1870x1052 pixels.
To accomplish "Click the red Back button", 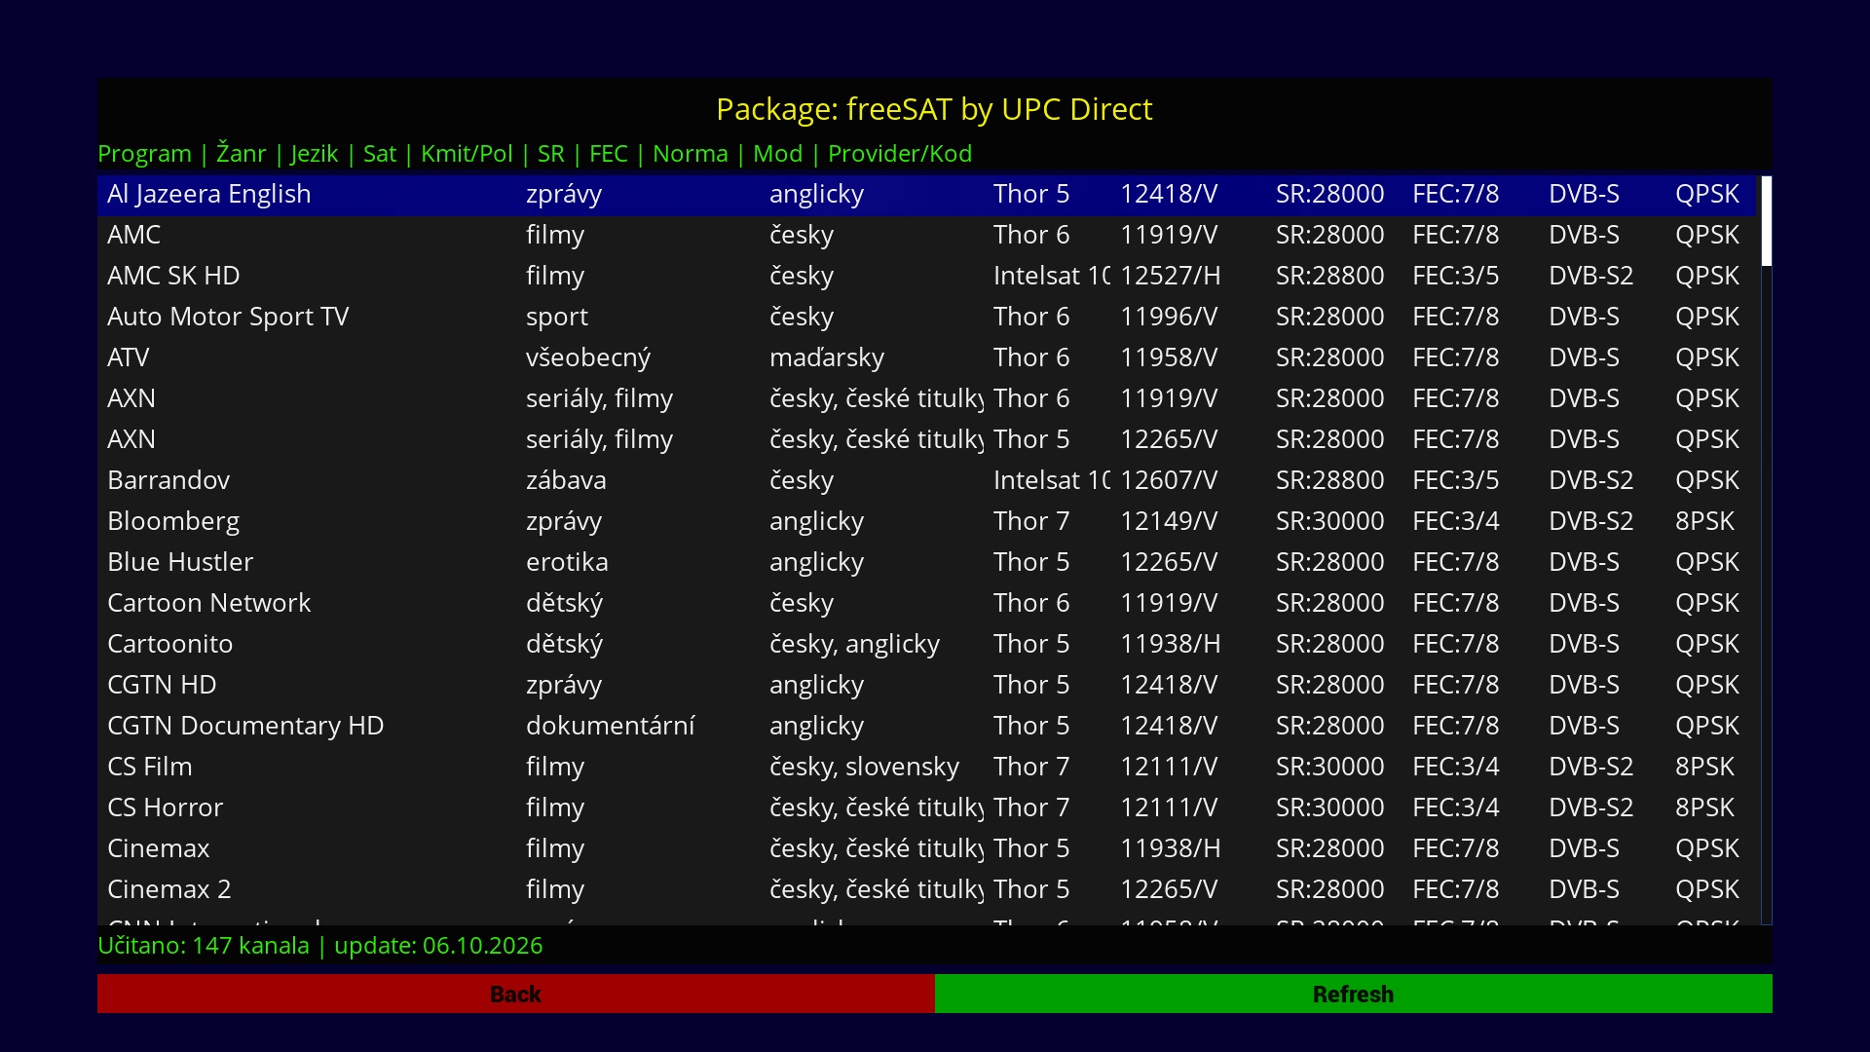I will pyautogui.click(x=516, y=994).
